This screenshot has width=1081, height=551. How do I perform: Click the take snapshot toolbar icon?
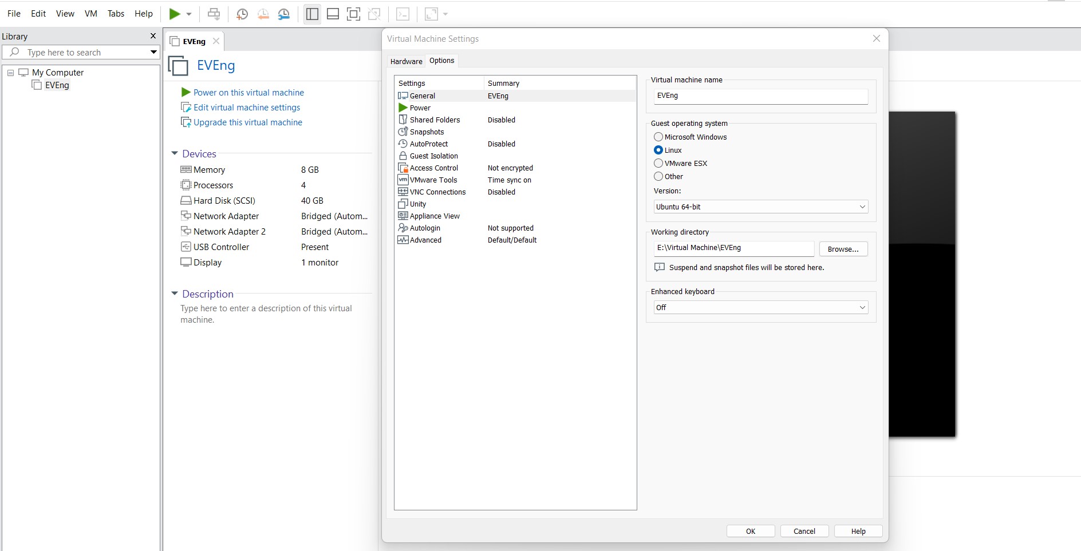pyautogui.click(x=242, y=14)
